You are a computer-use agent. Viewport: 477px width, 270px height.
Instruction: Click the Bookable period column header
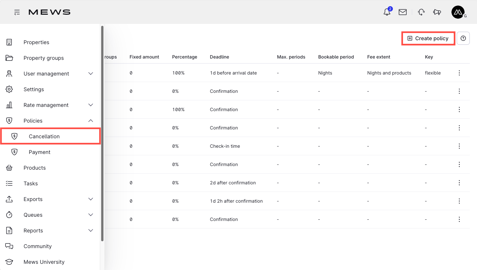pyautogui.click(x=336, y=57)
